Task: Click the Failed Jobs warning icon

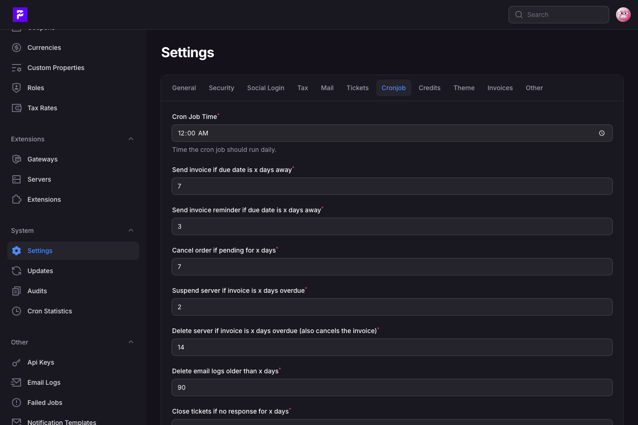Action: [x=16, y=403]
